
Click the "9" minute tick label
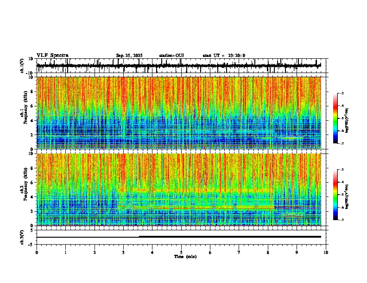[297, 252]
